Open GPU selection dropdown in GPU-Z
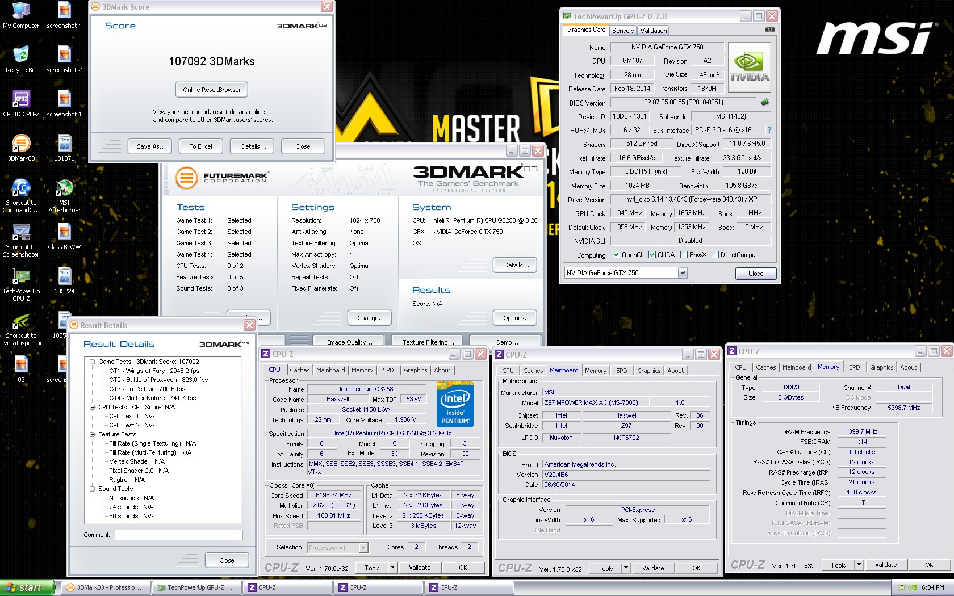Screen dimensions: 954x596 683,273
